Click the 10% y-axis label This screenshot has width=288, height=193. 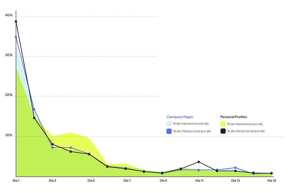9,135
